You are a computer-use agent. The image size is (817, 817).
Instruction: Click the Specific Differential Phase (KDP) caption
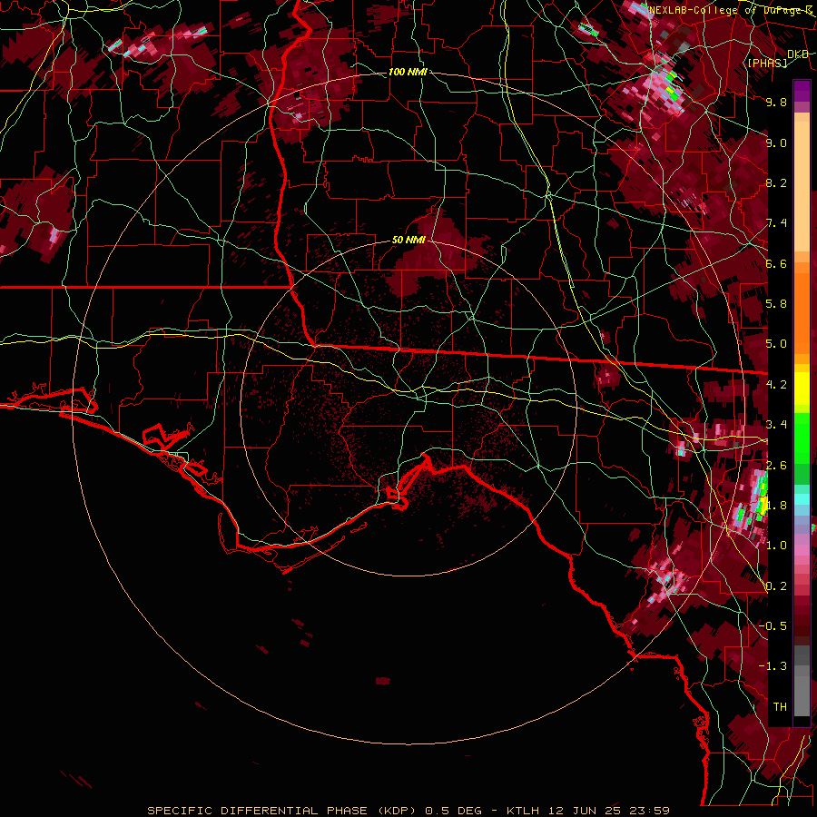pos(282,811)
